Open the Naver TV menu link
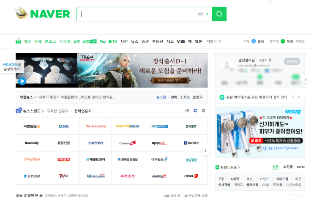 point(113,41)
